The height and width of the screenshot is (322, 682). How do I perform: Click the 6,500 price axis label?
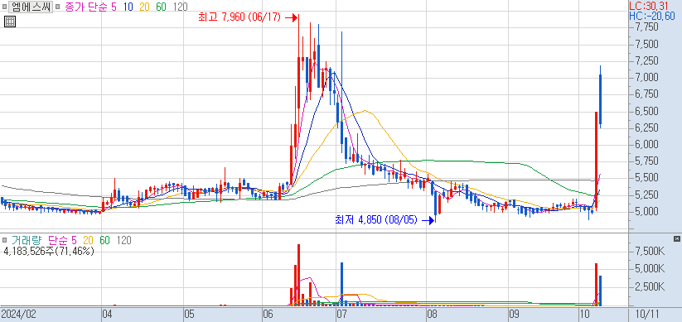tap(646, 111)
